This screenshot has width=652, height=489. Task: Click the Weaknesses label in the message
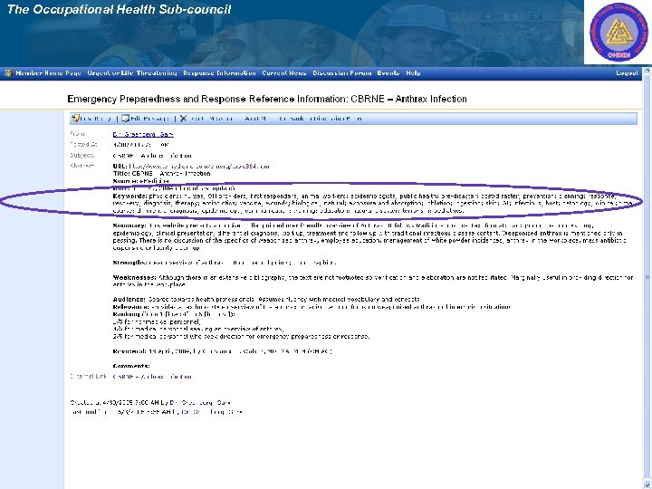pyautogui.click(x=134, y=277)
